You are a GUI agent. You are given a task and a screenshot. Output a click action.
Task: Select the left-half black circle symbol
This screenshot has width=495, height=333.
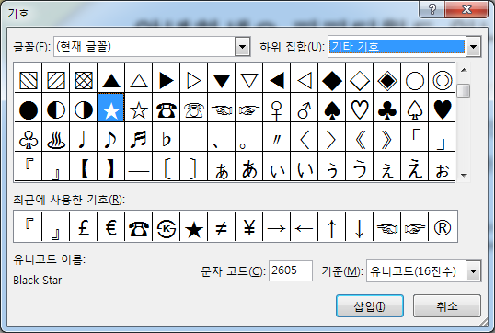[56, 109]
